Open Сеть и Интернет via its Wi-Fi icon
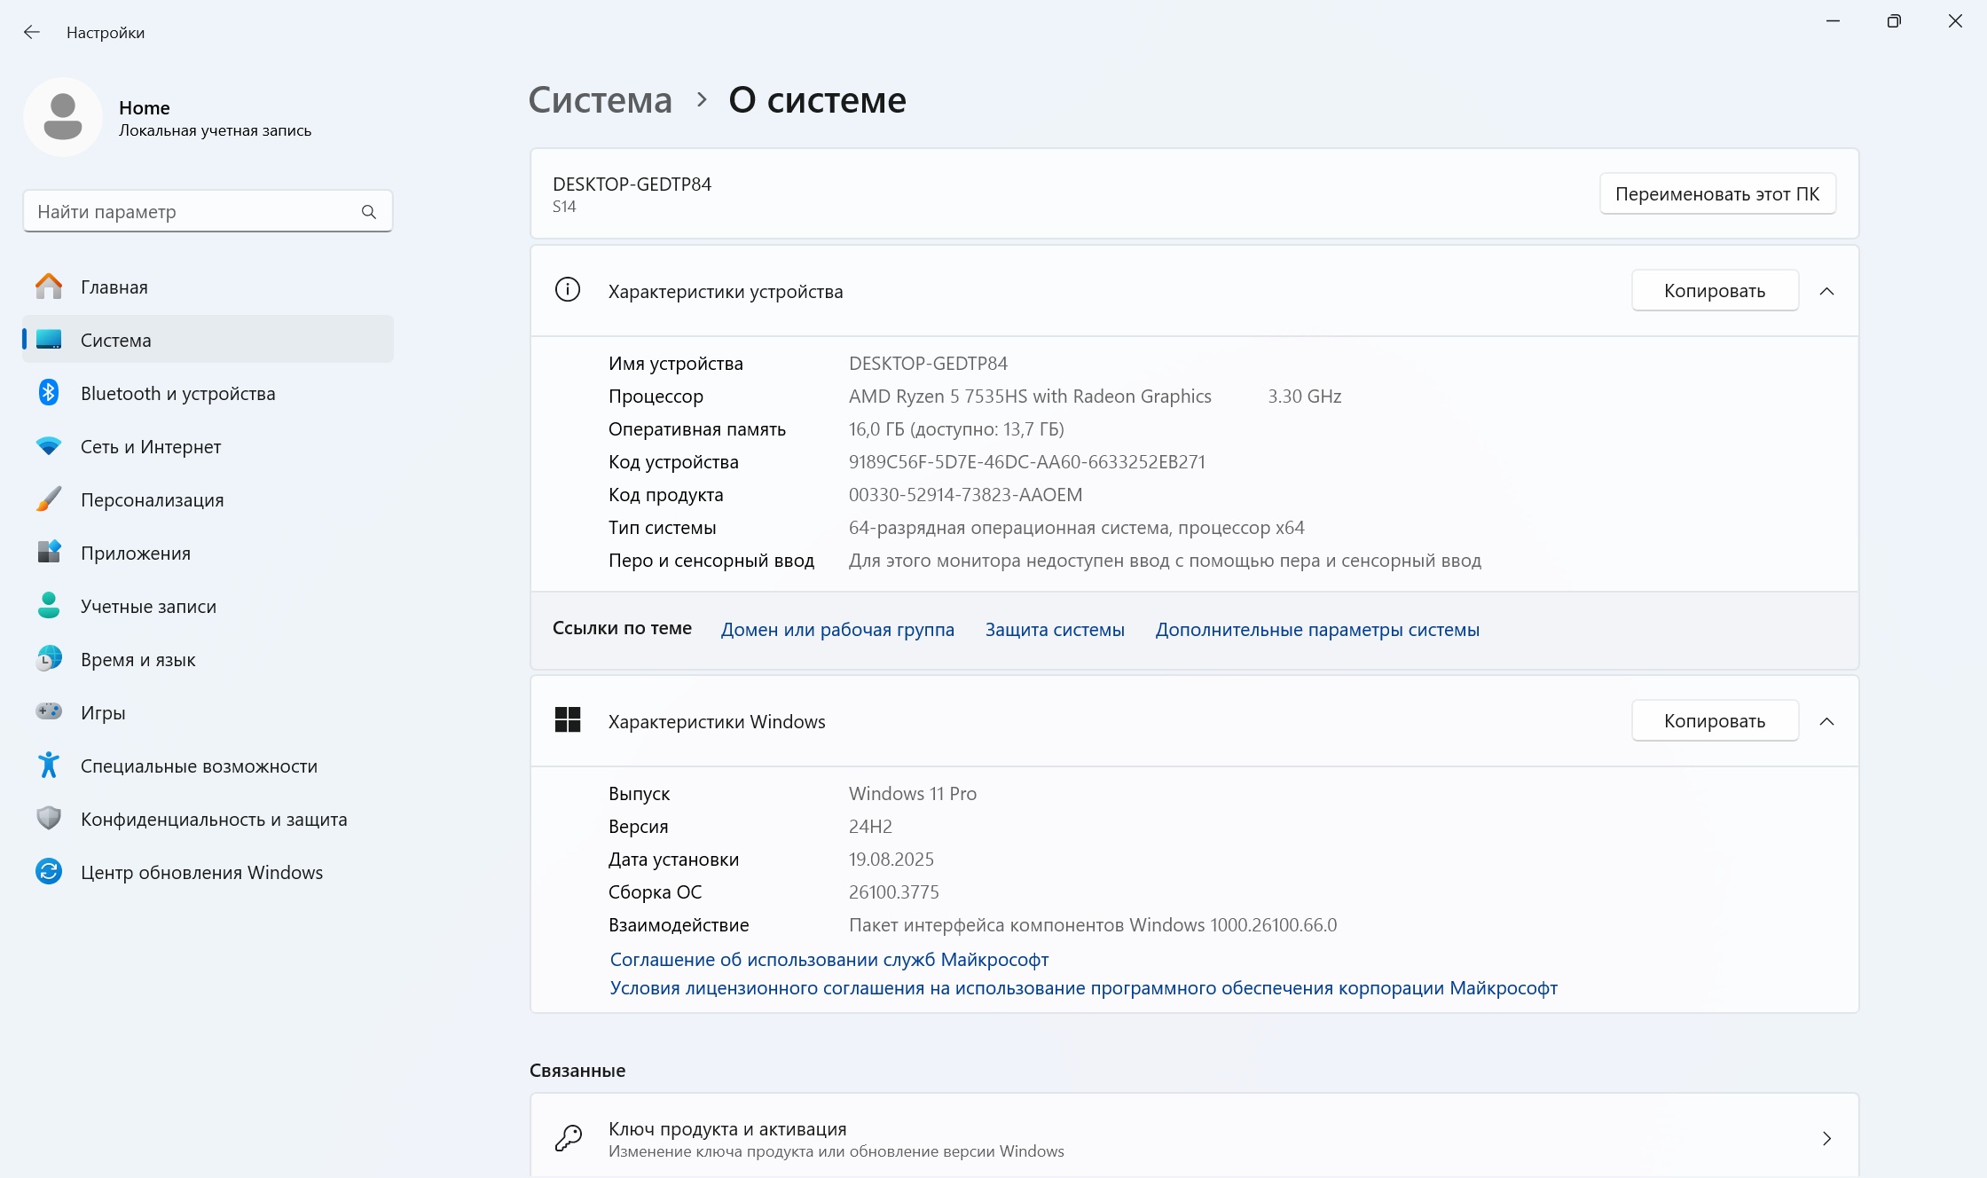Image resolution: width=1987 pixels, height=1178 pixels. coord(49,446)
